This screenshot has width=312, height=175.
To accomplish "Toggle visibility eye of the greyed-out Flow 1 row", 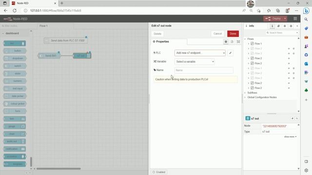I will pyautogui.click(x=289, y=68).
